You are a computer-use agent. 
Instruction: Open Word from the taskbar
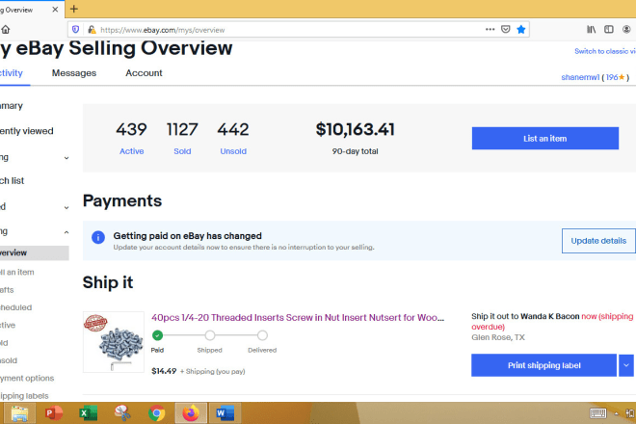pos(225,413)
